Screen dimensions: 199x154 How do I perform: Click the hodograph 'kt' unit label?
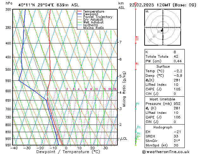[147, 11]
